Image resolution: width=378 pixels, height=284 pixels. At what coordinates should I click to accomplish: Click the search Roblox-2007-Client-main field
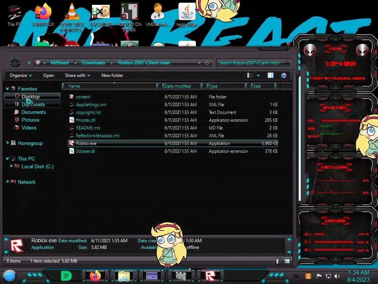(254, 63)
